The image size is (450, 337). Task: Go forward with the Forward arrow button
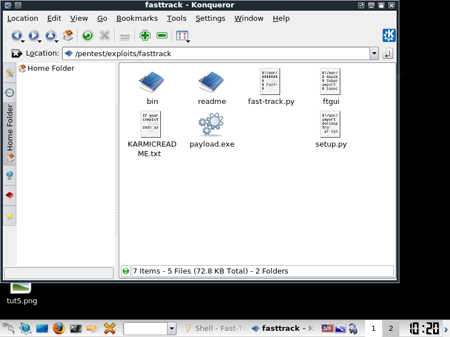tap(34, 35)
